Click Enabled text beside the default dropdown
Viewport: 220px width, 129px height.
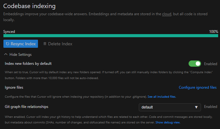pos(211,107)
